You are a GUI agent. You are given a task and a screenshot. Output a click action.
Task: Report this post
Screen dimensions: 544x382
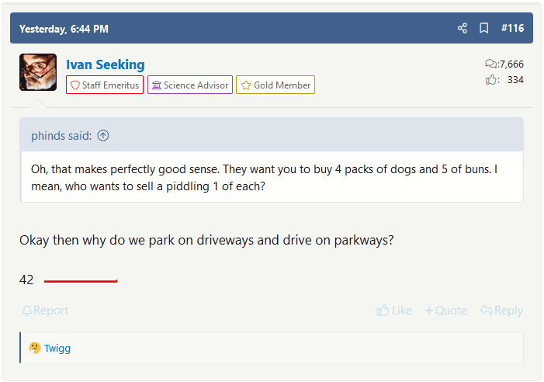coord(45,311)
